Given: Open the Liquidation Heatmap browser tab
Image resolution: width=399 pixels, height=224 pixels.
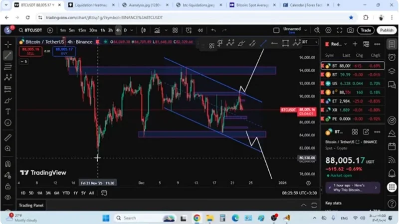Looking at the screenshot, I should coord(91,5).
